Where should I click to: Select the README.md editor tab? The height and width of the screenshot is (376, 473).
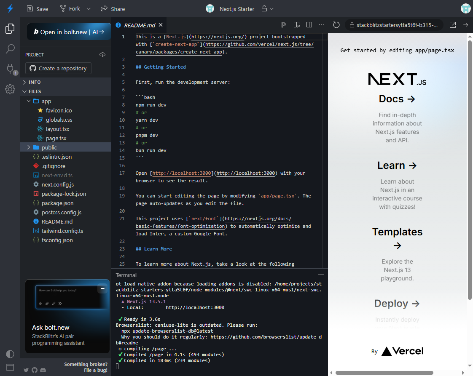[140, 25]
